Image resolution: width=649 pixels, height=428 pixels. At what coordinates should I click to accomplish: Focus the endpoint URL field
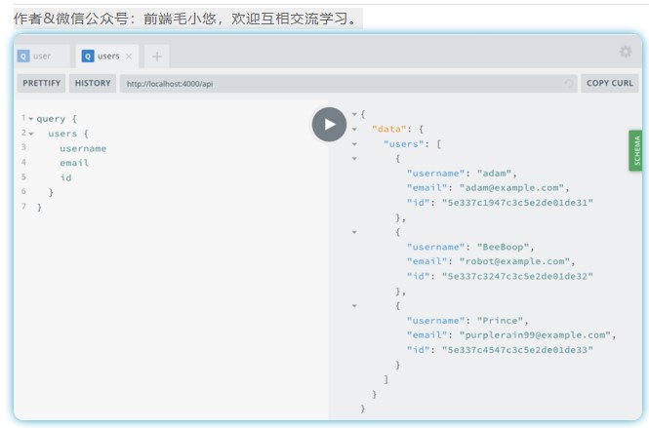(x=348, y=84)
